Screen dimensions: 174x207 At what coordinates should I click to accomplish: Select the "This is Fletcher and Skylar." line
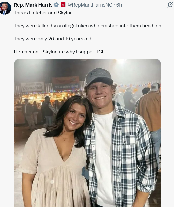pyautogui.click(x=43, y=13)
